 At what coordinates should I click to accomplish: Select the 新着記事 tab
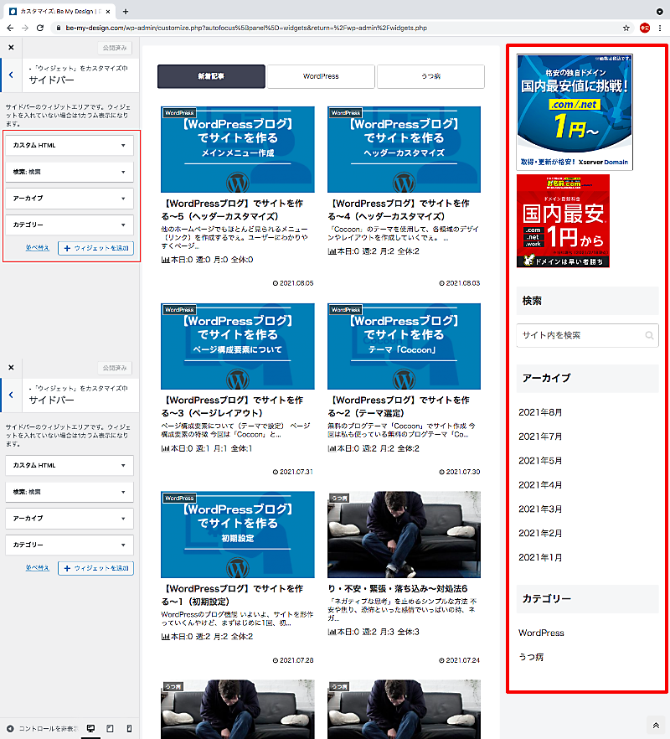(x=211, y=76)
